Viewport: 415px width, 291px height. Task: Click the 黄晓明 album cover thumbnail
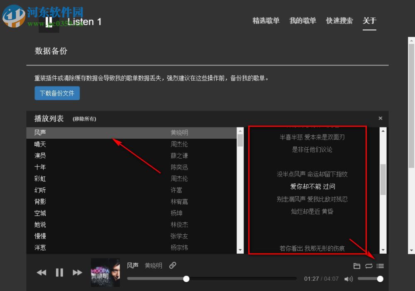point(105,272)
